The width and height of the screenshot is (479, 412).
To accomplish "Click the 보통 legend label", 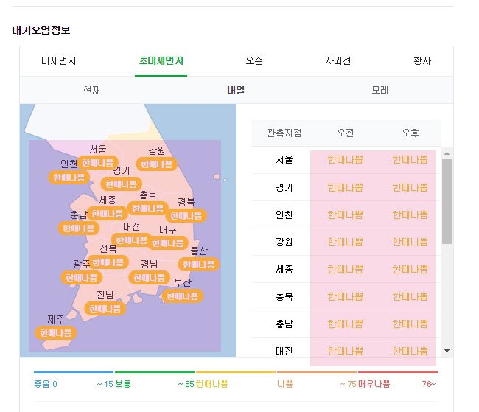I will click(x=123, y=384).
